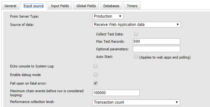Click the 'Applies to web apps and polling' text

coord(165,57)
